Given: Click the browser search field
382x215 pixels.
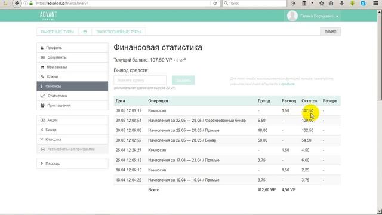Looking at the screenshot, I should (255, 4).
